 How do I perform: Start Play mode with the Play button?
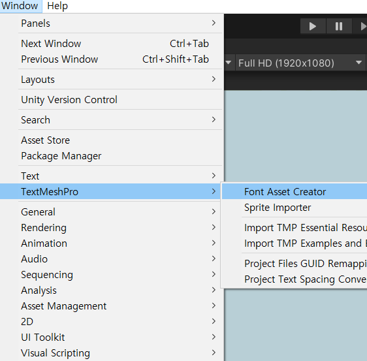point(313,26)
